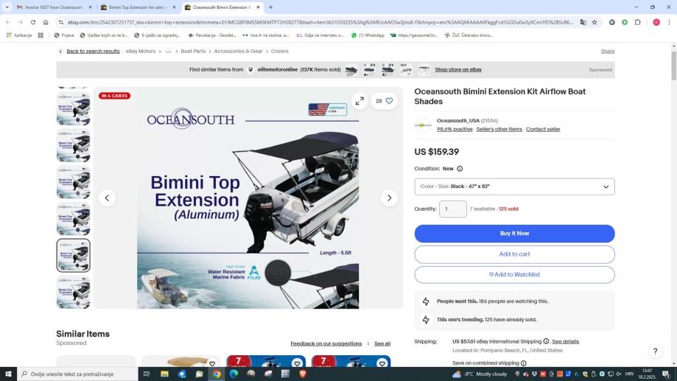The image size is (677, 381).
Task: Click the Quantity input field
Action: click(453, 209)
